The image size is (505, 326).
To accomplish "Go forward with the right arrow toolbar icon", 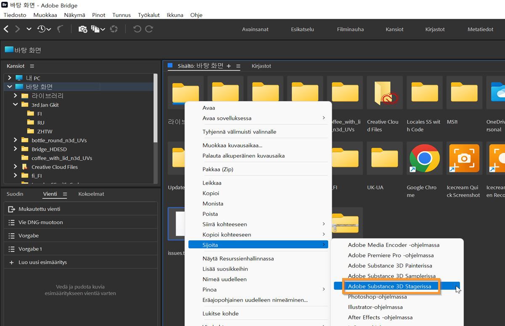I will pos(17,29).
